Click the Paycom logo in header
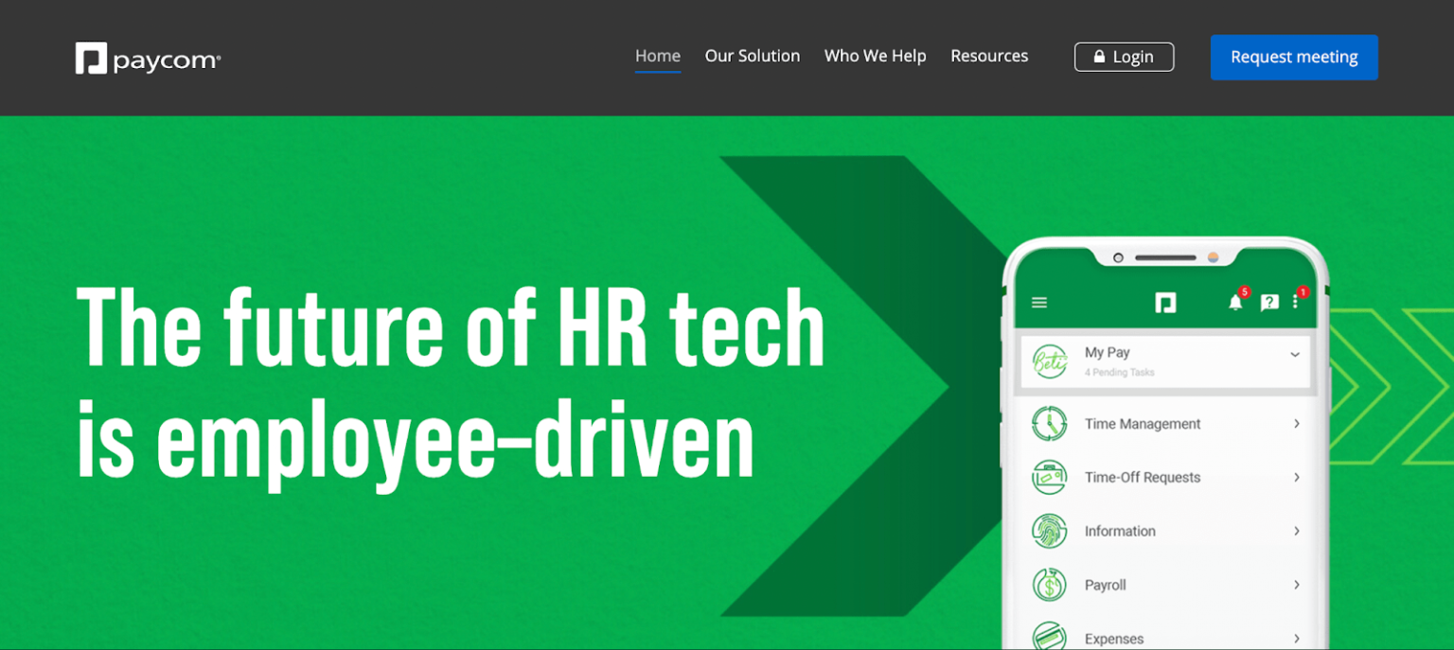The height and width of the screenshot is (650, 1454). point(148,59)
